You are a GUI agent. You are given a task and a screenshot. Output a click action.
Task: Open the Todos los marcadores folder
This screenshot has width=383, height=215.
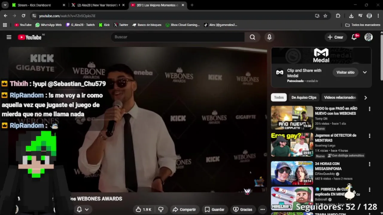click(x=363, y=25)
